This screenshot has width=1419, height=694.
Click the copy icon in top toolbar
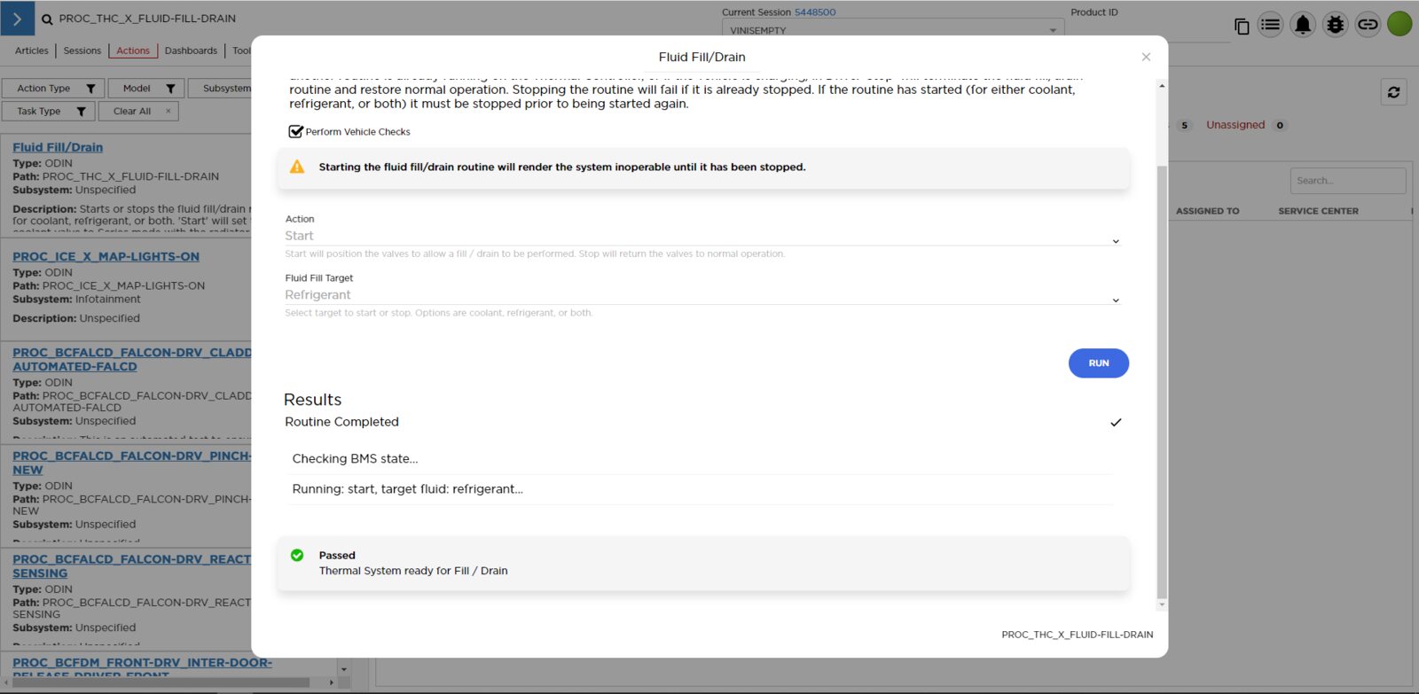click(1242, 26)
